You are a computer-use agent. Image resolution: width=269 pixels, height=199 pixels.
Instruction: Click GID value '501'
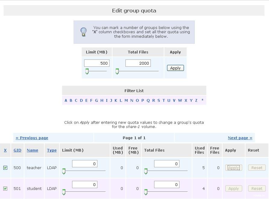point(17,188)
